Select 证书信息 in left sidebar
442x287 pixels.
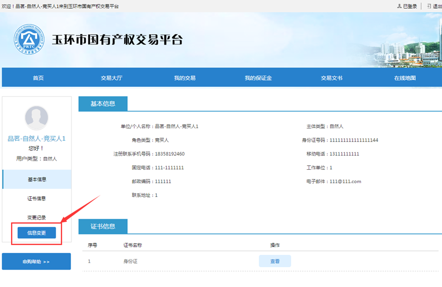point(37,198)
